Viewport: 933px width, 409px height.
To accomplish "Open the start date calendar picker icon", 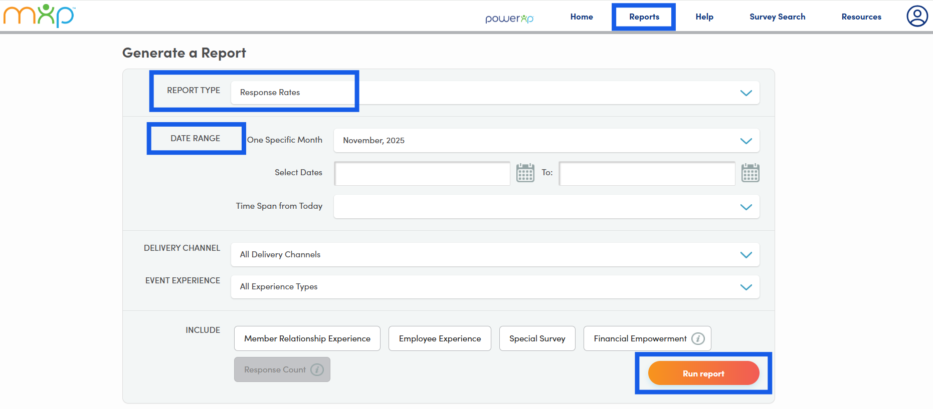I will [x=525, y=173].
